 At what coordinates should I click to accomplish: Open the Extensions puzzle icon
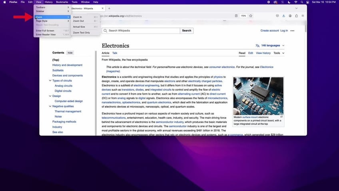point(296,16)
